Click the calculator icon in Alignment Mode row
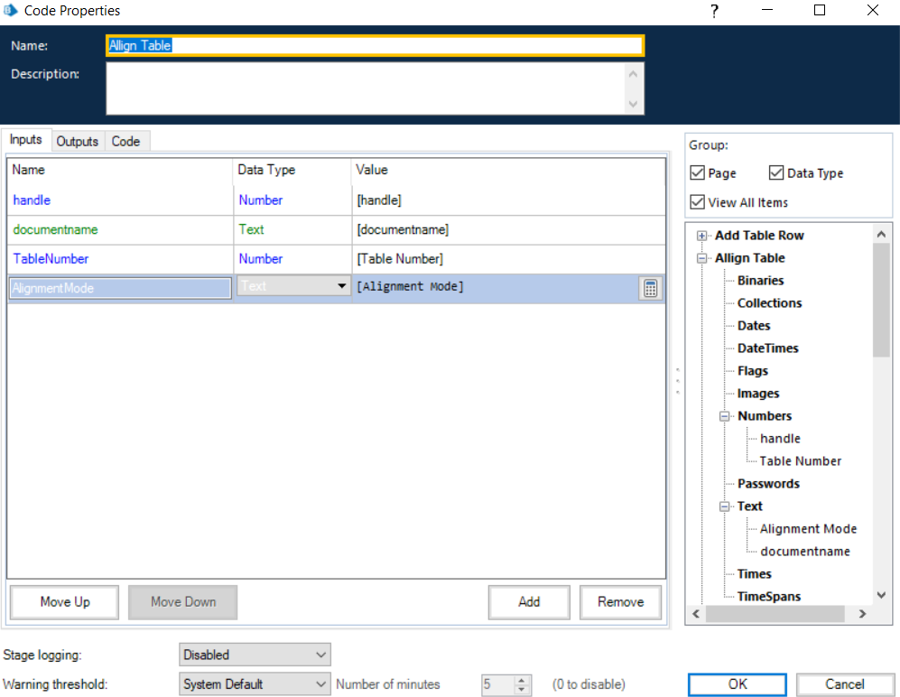This screenshot has height=697, width=900. pos(650,288)
